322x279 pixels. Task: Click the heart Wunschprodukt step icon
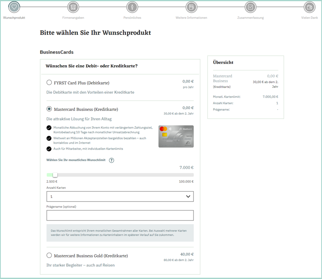click(x=14, y=7)
